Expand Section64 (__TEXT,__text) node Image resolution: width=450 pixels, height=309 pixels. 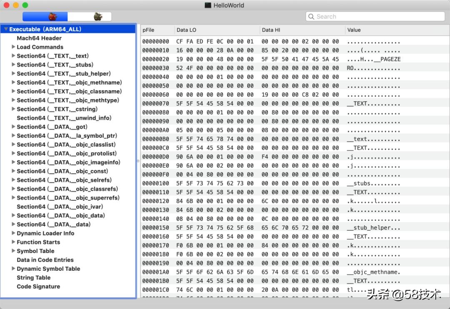(13, 56)
